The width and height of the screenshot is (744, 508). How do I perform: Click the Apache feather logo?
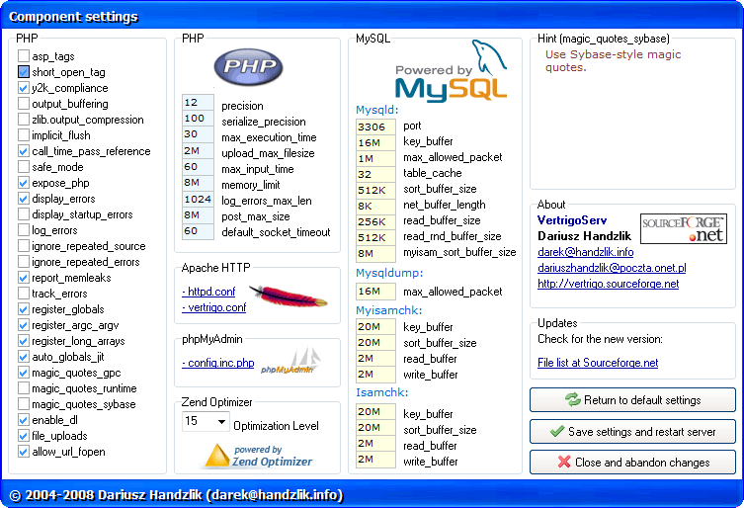coord(289,296)
